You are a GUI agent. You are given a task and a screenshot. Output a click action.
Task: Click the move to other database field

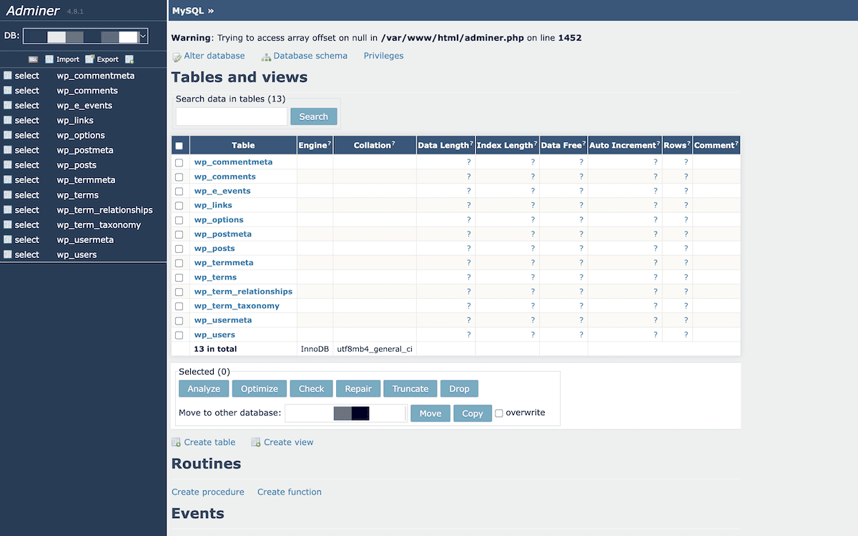(x=346, y=413)
